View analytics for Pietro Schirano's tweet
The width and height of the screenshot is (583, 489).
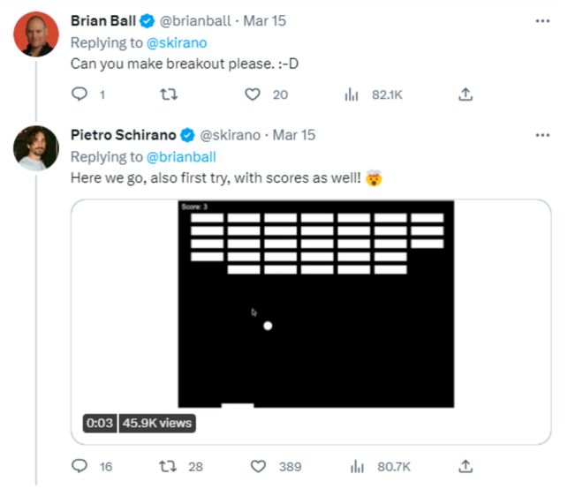coord(357,466)
